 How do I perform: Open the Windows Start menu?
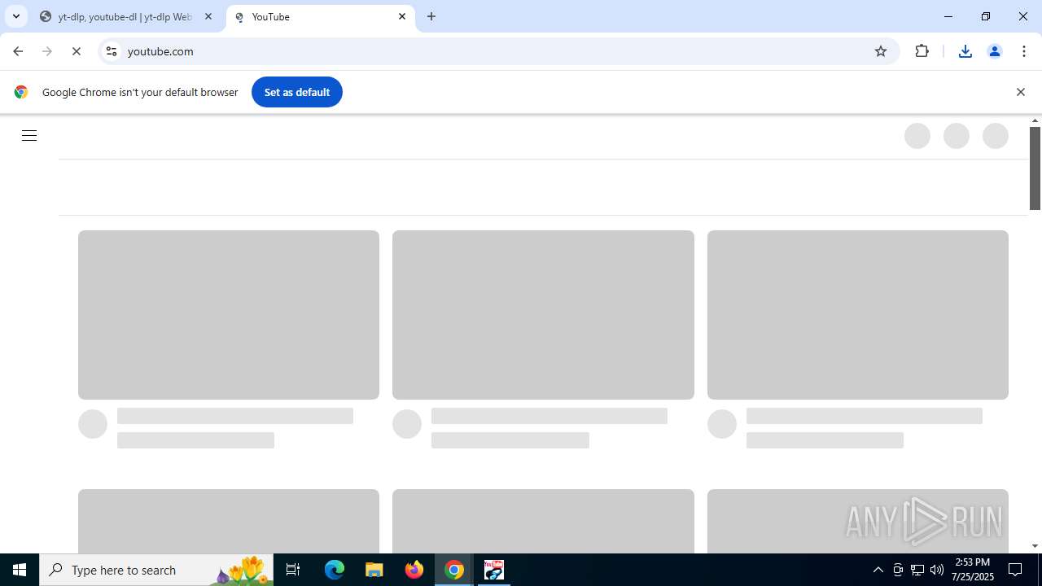20,570
